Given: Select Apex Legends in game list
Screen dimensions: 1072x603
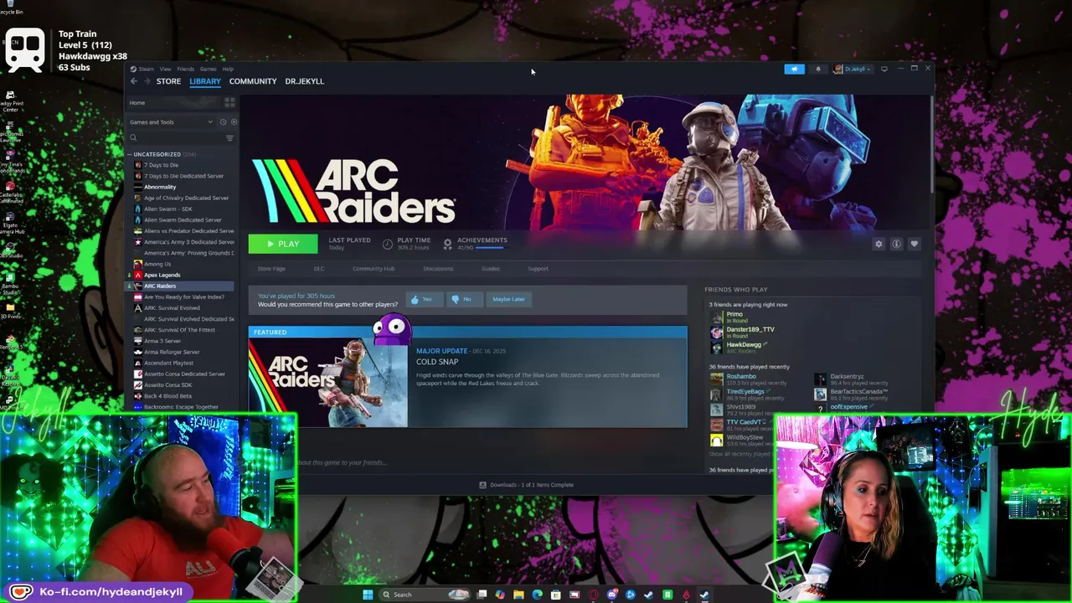Looking at the screenshot, I should click(x=162, y=275).
